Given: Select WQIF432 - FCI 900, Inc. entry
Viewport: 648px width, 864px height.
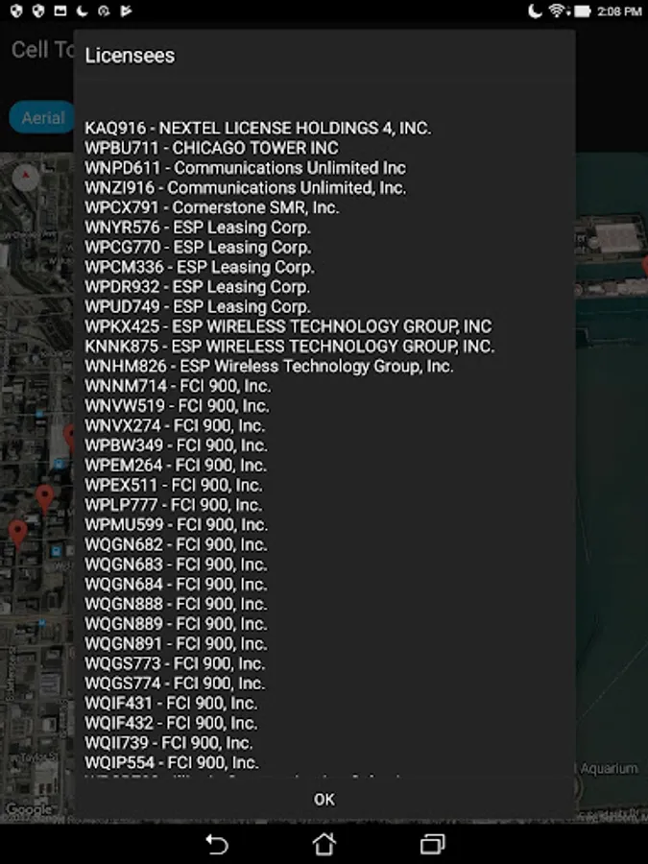Looking at the screenshot, I should coord(172,723).
